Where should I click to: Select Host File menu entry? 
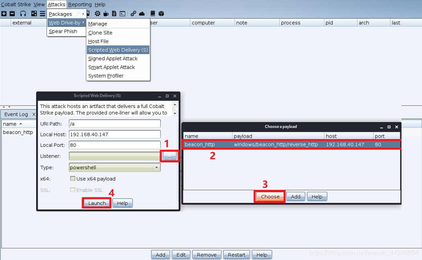coord(118,41)
